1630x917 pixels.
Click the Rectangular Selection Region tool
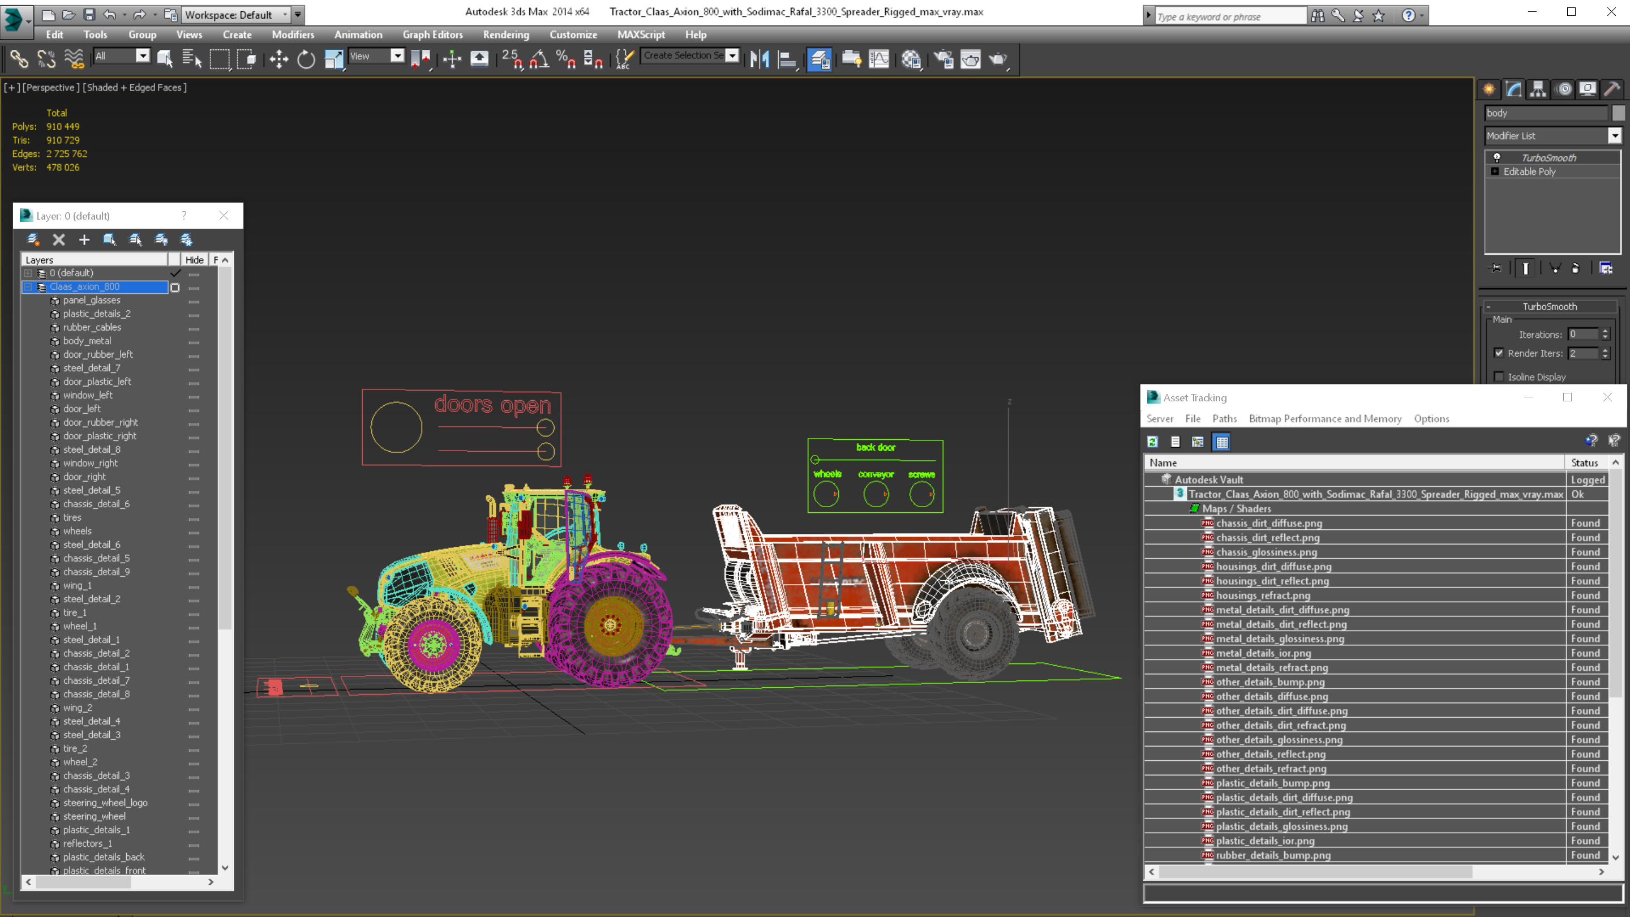coord(220,59)
